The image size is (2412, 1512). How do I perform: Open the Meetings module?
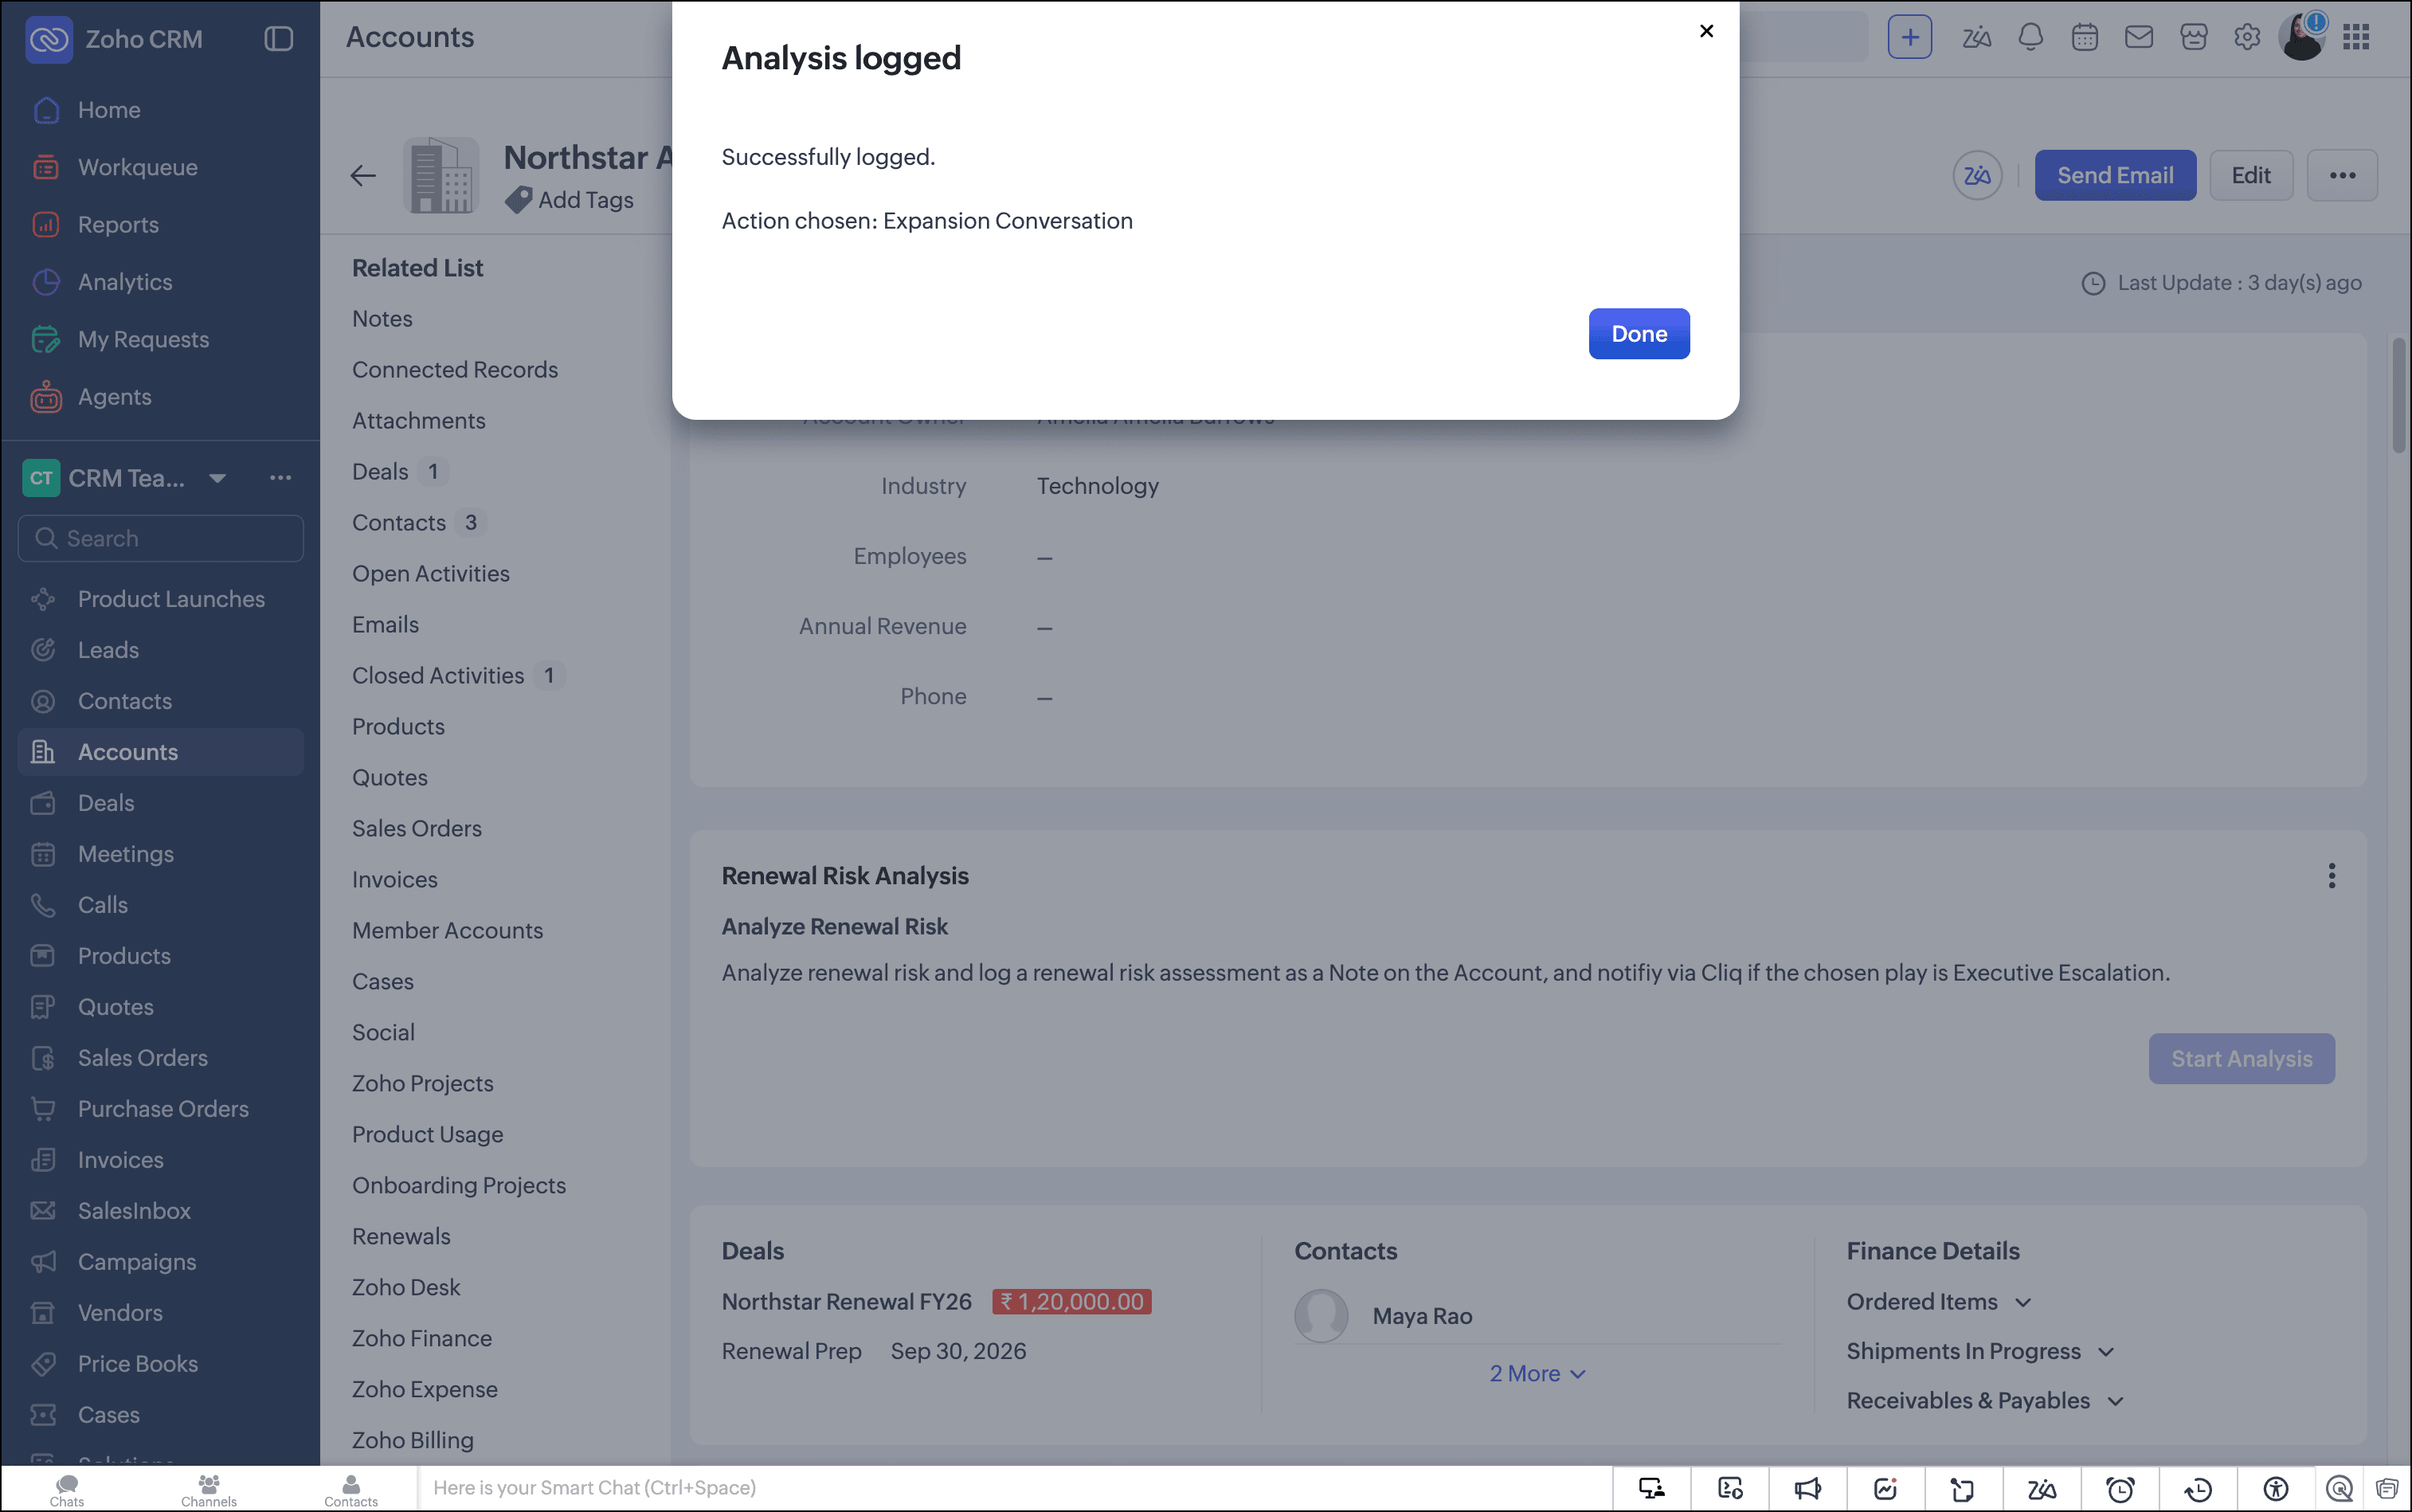pos(126,854)
